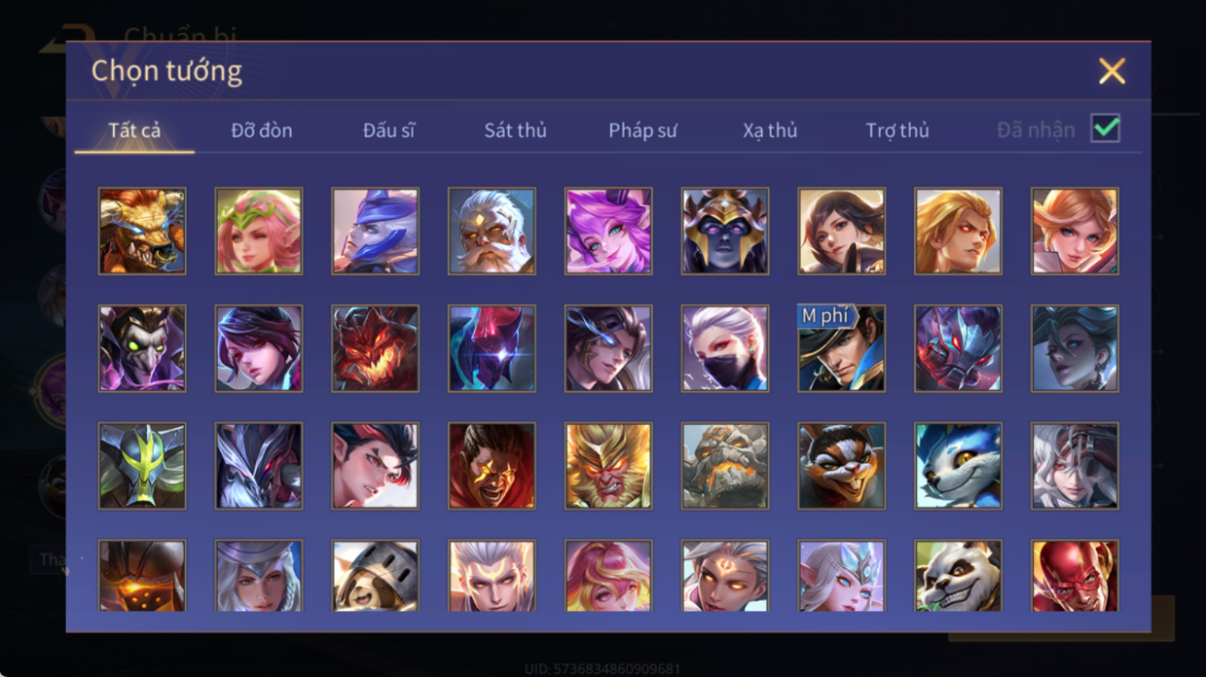Select the stone golem hero portrait
1206x677 pixels.
tap(725, 465)
